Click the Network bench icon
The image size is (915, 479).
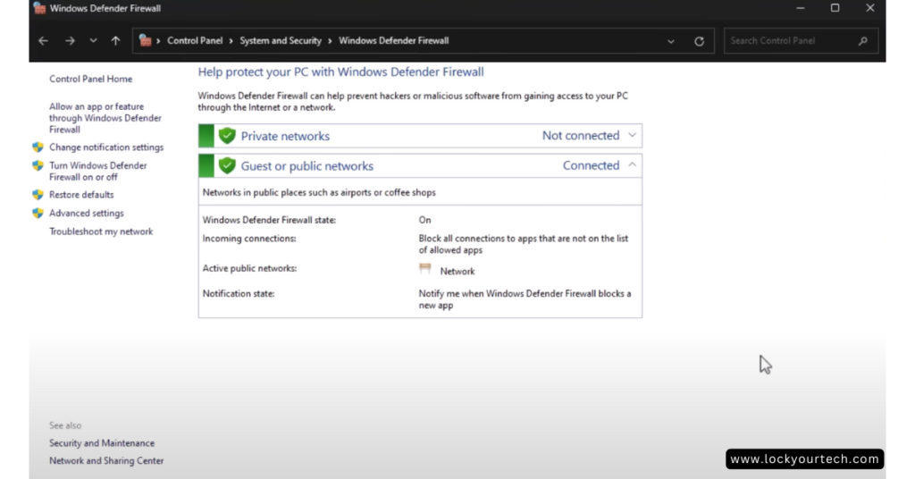click(424, 269)
